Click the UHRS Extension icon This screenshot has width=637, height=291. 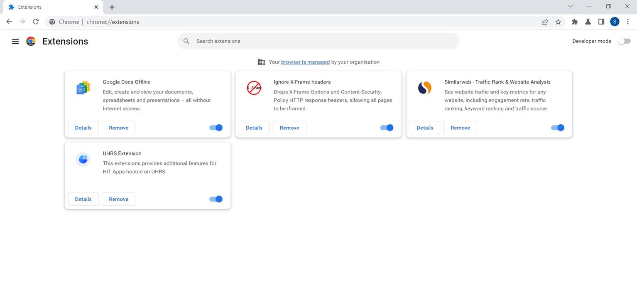83,159
